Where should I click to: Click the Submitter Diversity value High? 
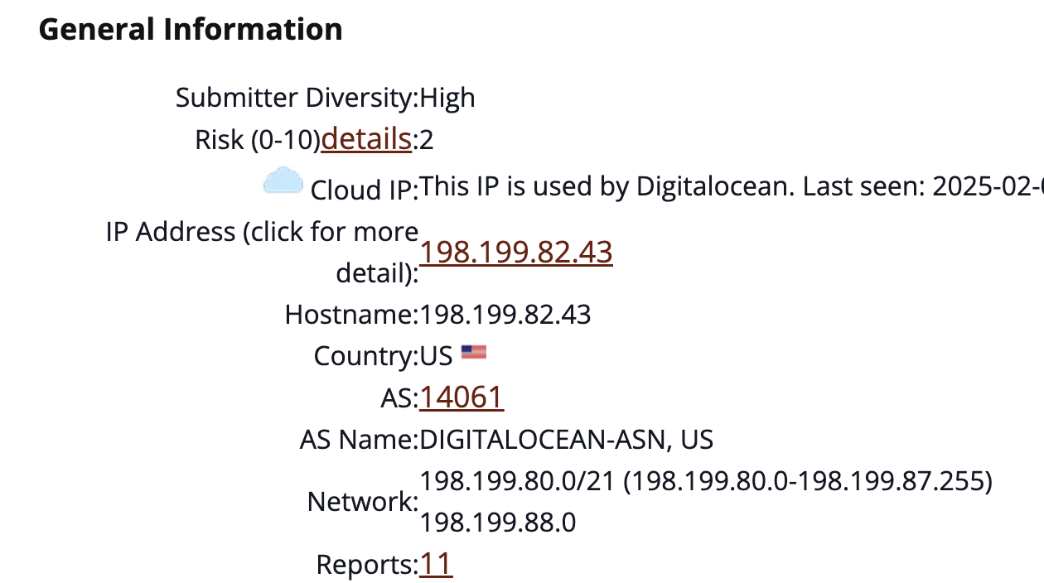point(447,98)
